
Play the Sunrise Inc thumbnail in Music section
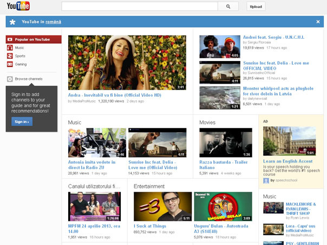(x=157, y=142)
